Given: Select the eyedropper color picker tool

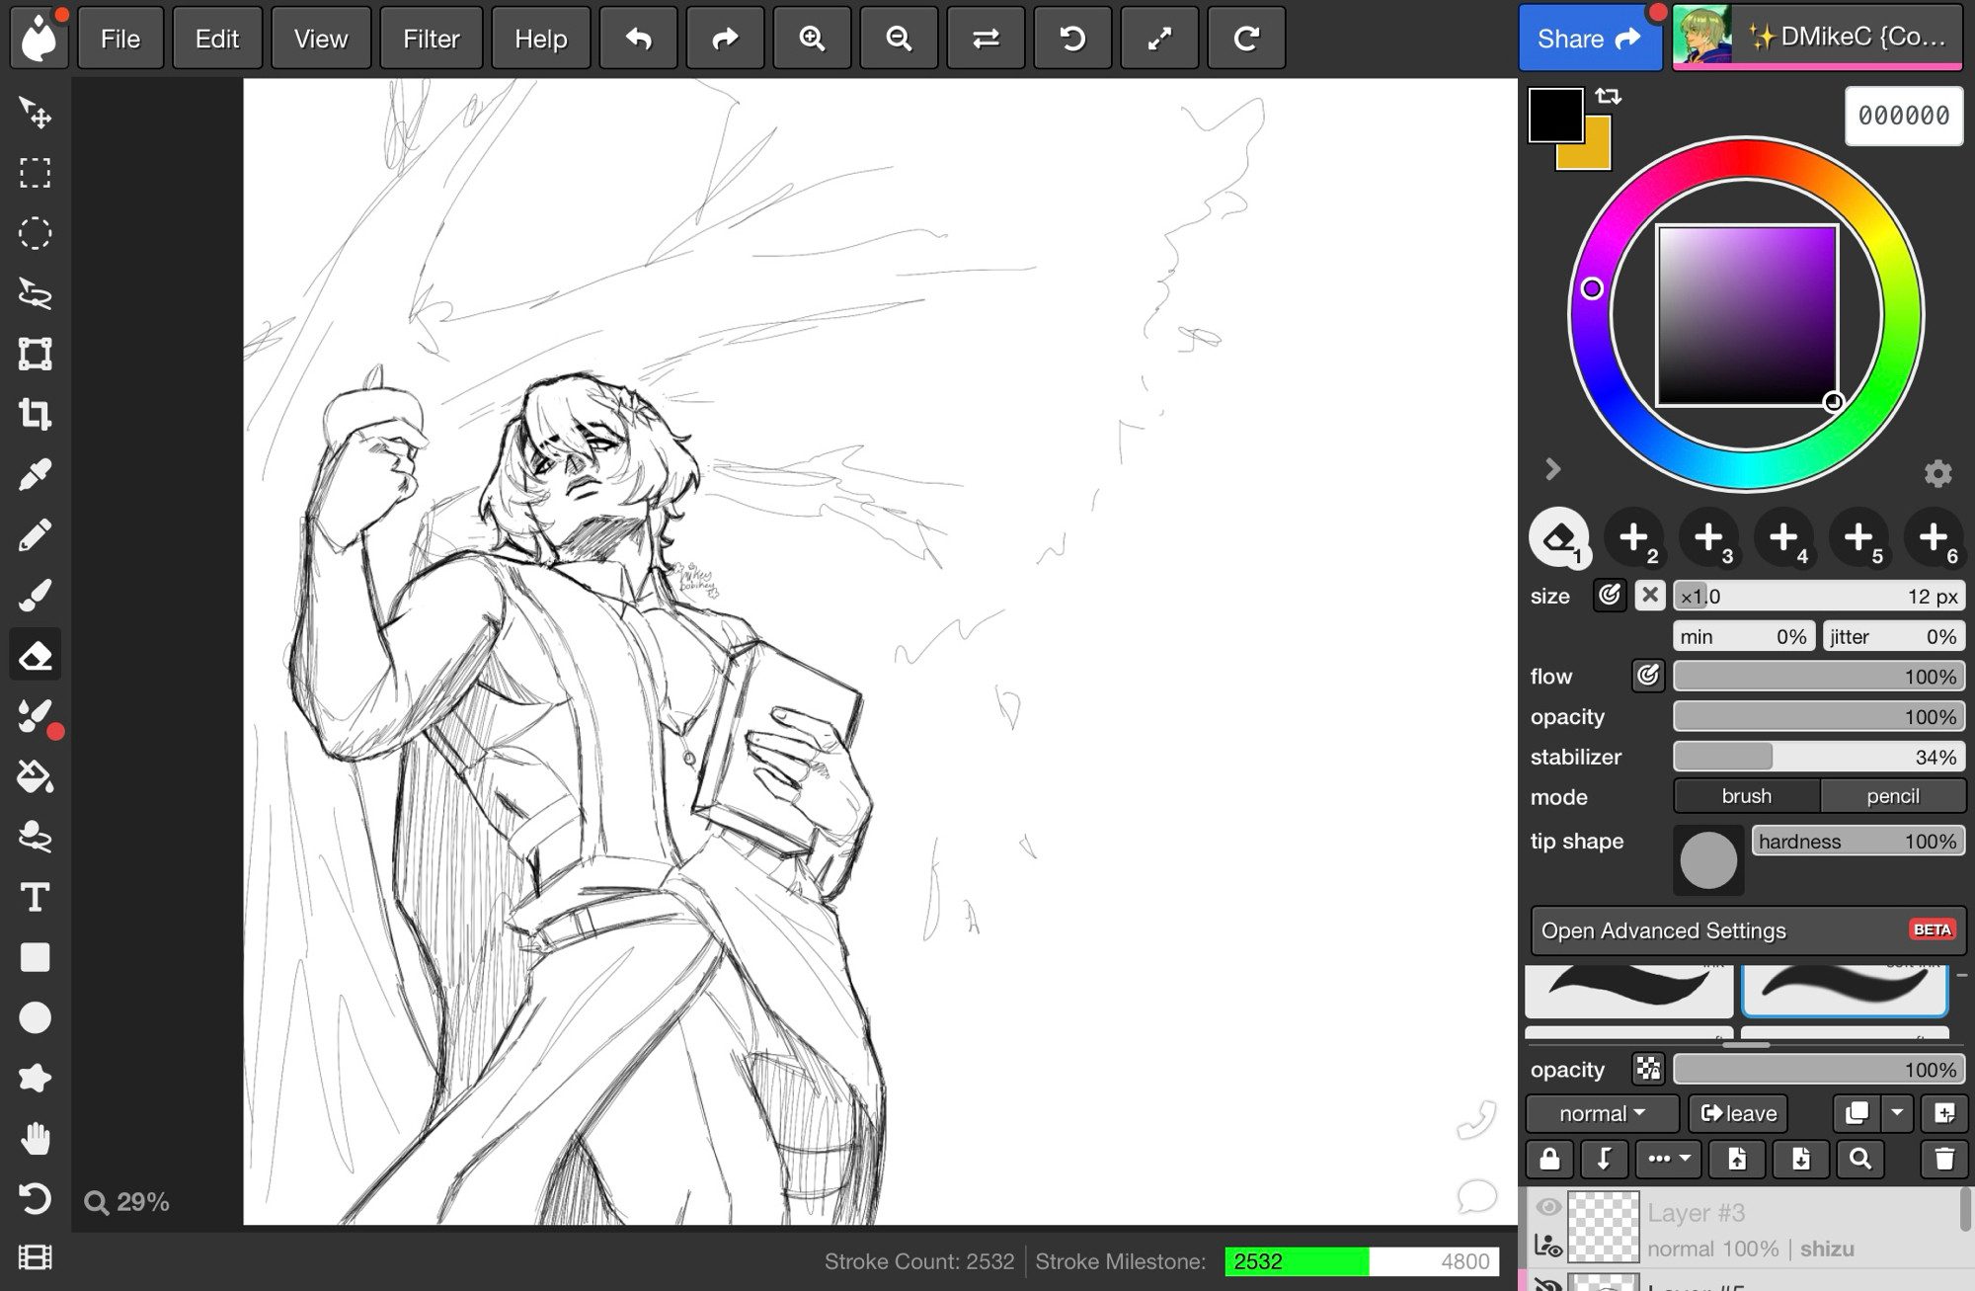Looking at the screenshot, I should click(36, 475).
